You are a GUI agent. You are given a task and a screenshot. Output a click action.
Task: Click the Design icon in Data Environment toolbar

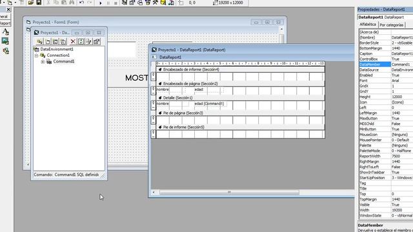pyautogui.click(x=89, y=41)
